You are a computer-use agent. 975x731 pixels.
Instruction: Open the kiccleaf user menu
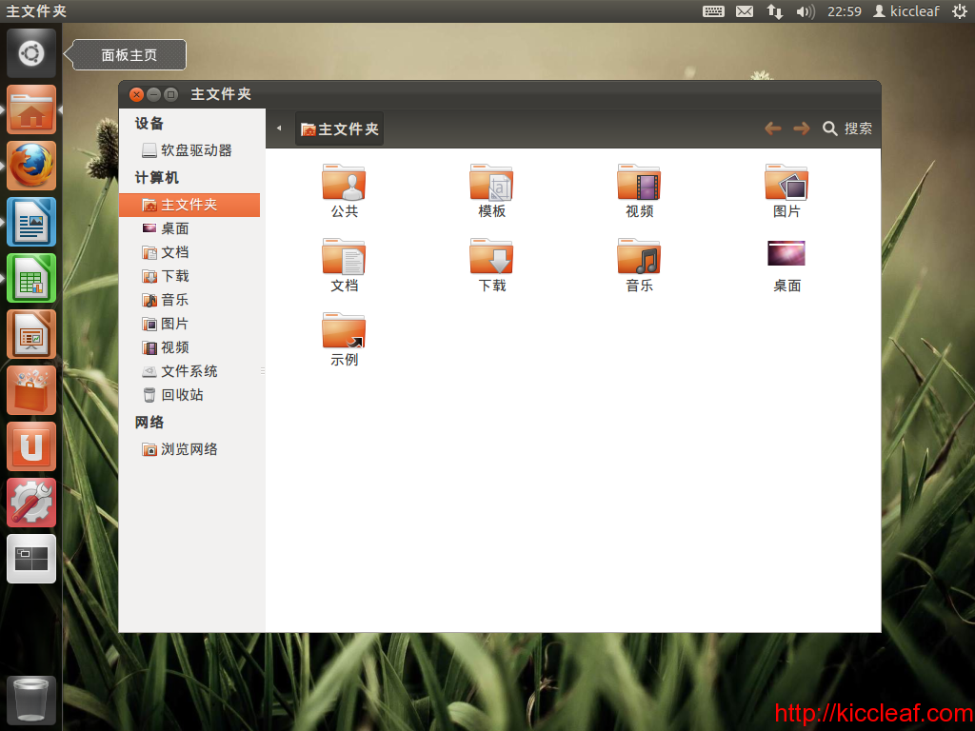coord(906,11)
